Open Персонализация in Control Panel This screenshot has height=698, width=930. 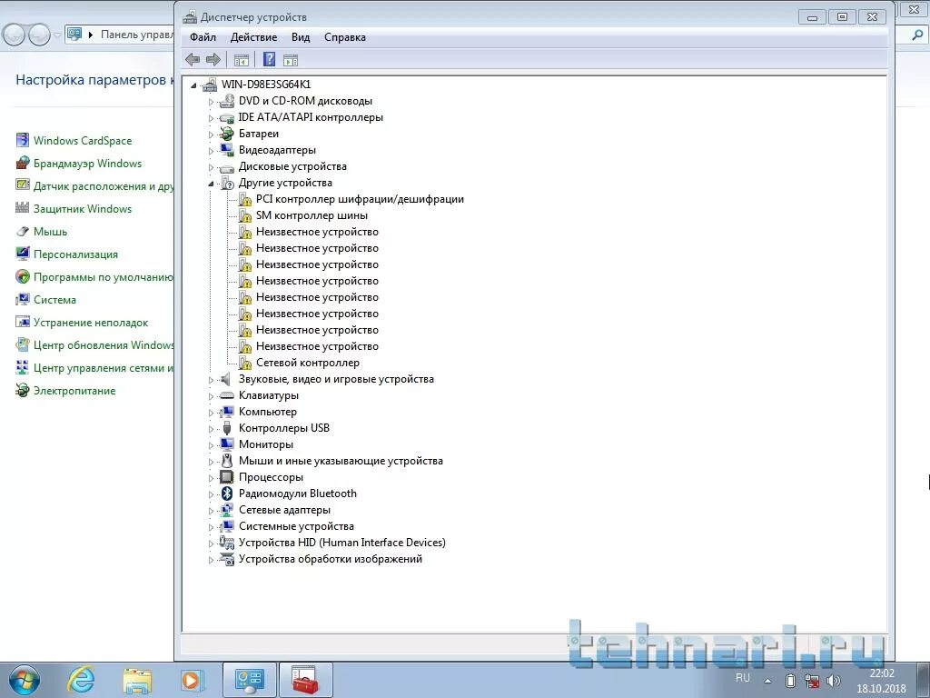click(76, 254)
